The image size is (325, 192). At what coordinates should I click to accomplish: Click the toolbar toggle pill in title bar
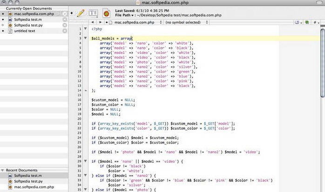319,2
